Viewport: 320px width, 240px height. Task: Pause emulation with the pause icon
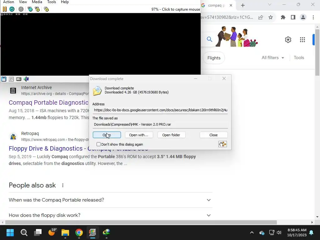click(4, 9)
